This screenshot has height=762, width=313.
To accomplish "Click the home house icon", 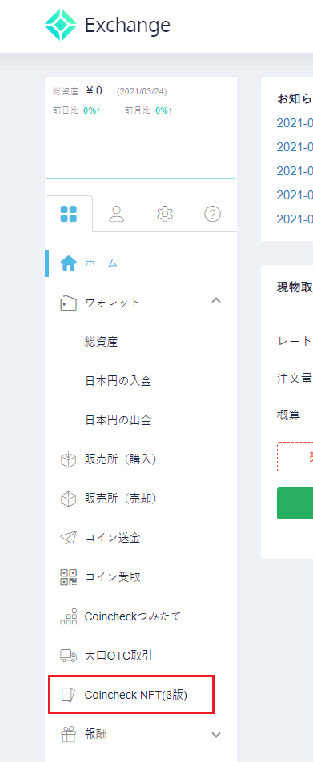I will click(x=69, y=263).
